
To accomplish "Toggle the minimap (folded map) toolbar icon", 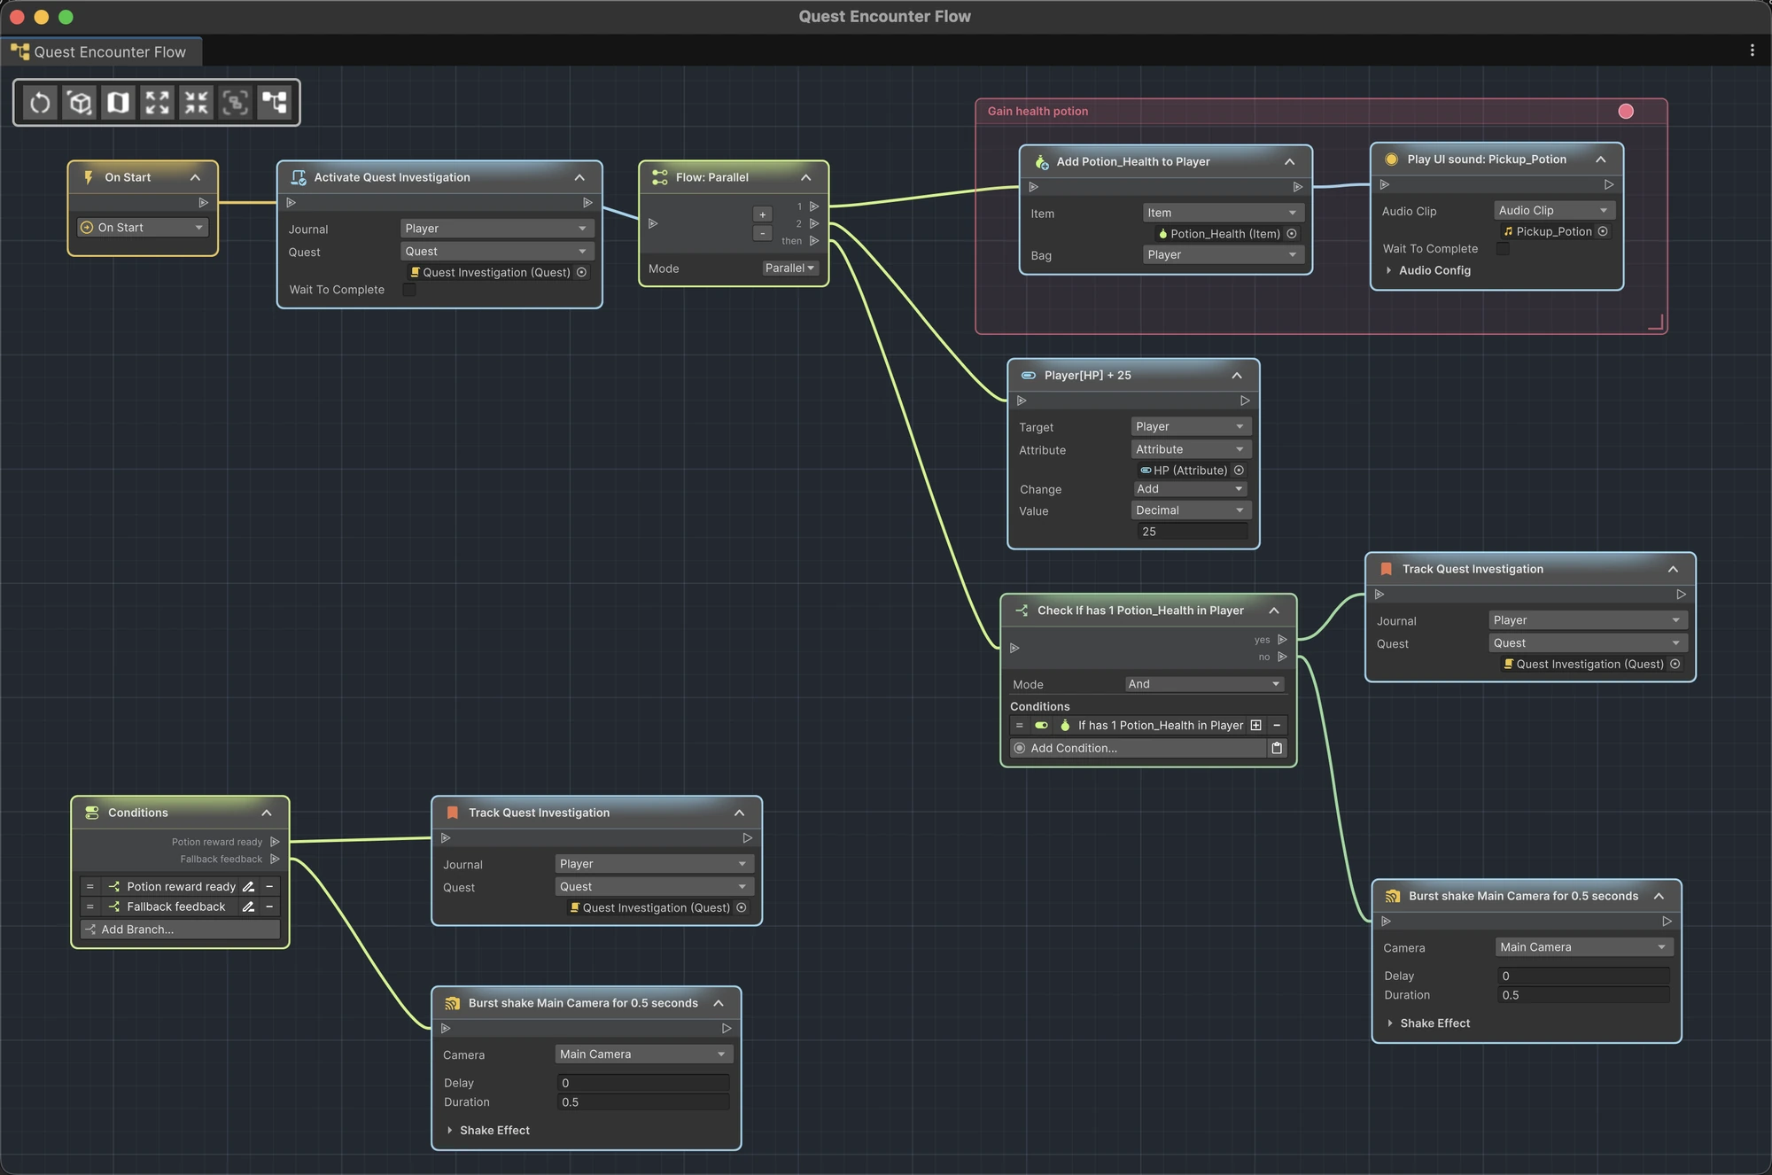I will (x=119, y=103).
